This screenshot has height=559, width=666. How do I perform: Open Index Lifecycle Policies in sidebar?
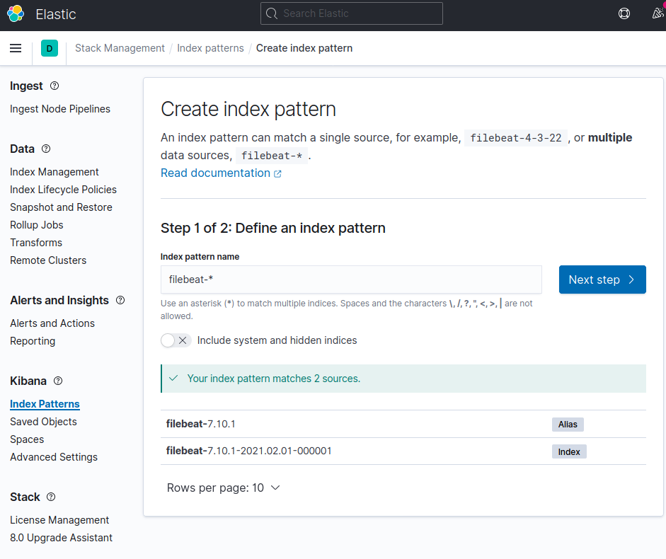pyautogui.click(x=63, y=190)
